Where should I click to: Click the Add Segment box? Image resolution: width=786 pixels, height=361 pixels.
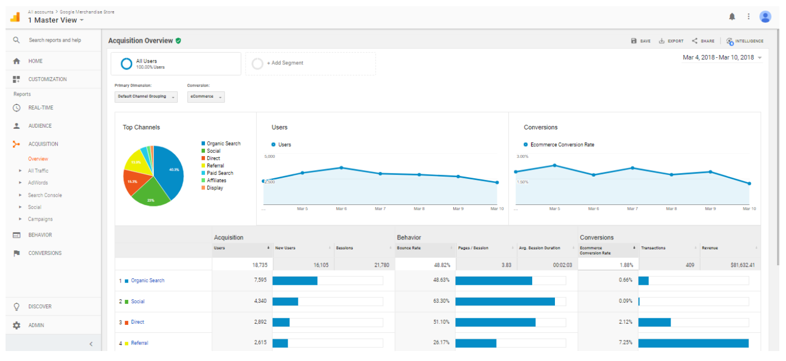click(x=311, y=64)
